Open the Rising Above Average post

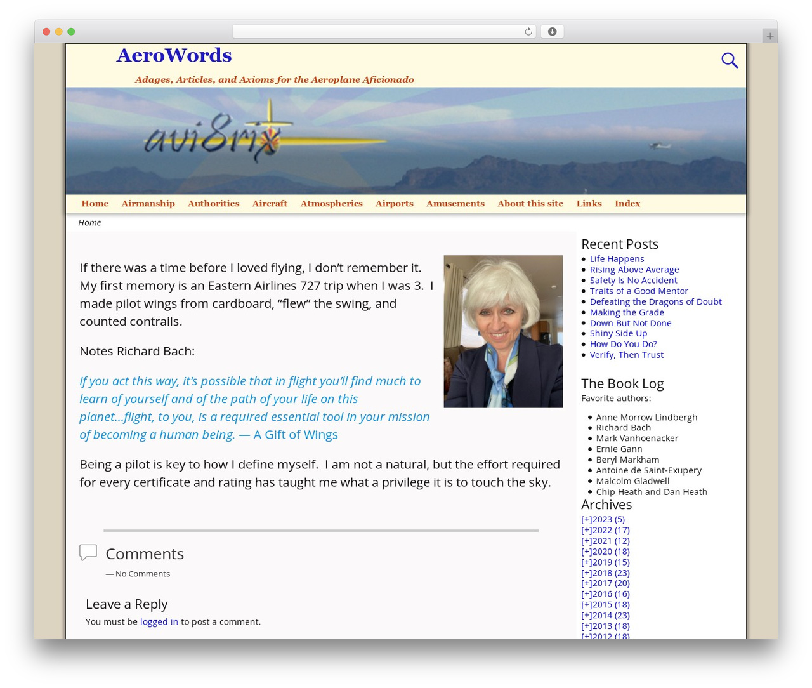click(x=634, y=270)
